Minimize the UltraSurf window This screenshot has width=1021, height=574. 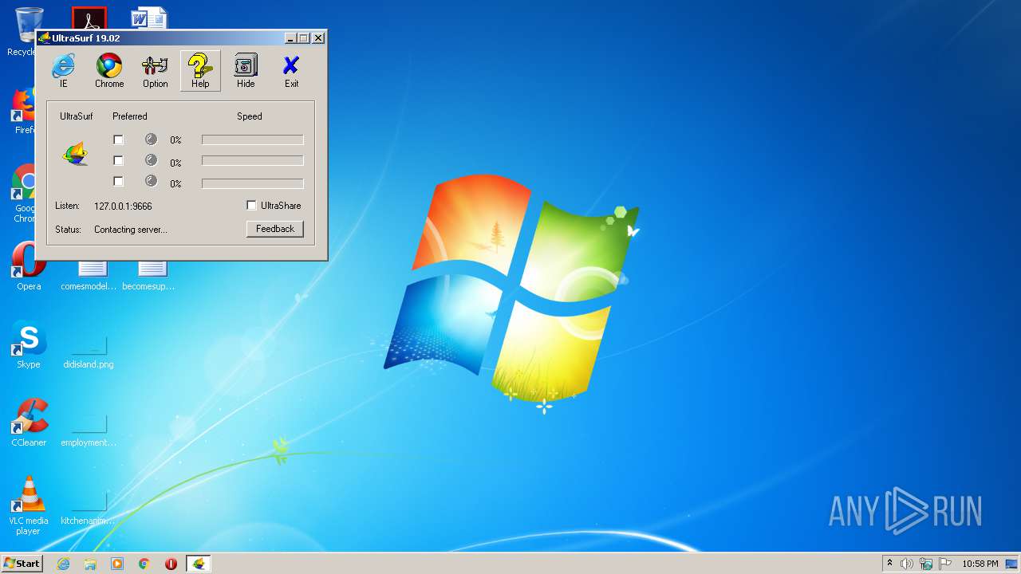coord(291,37)
